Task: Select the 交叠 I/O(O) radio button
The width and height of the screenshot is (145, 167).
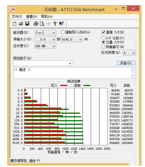Action: click(103, 42)
